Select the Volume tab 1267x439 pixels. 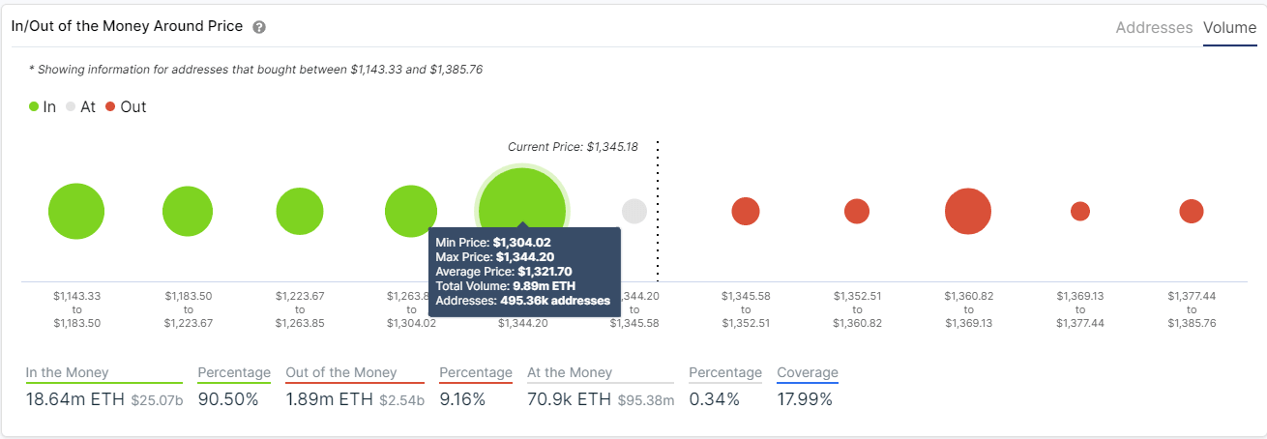coord(1229,27)
